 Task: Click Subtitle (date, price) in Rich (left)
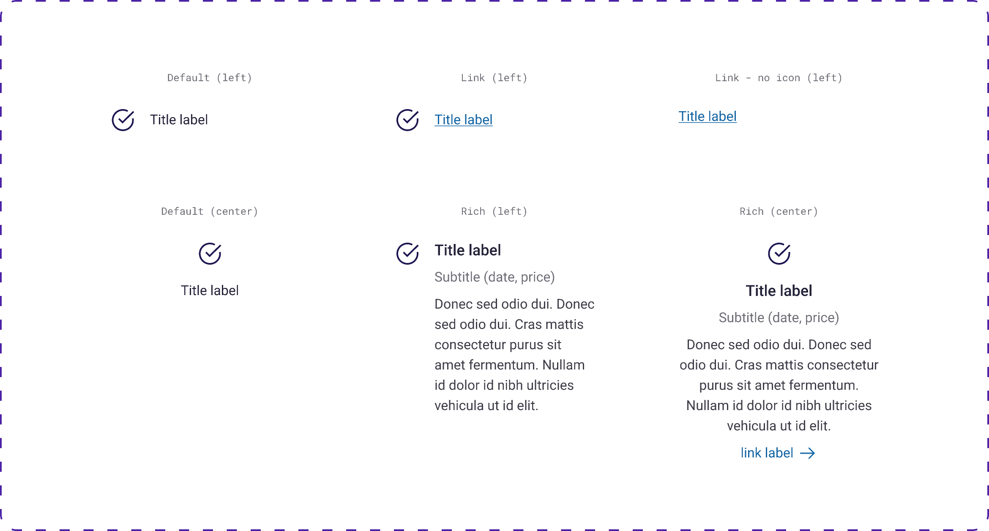pos(495,277)
